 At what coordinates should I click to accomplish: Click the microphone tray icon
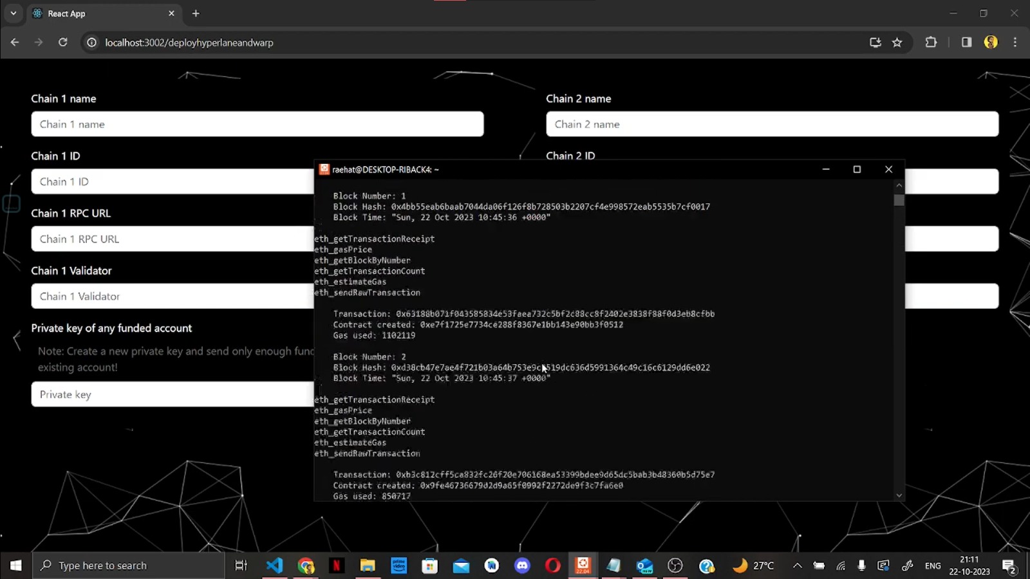coord(861,565)
